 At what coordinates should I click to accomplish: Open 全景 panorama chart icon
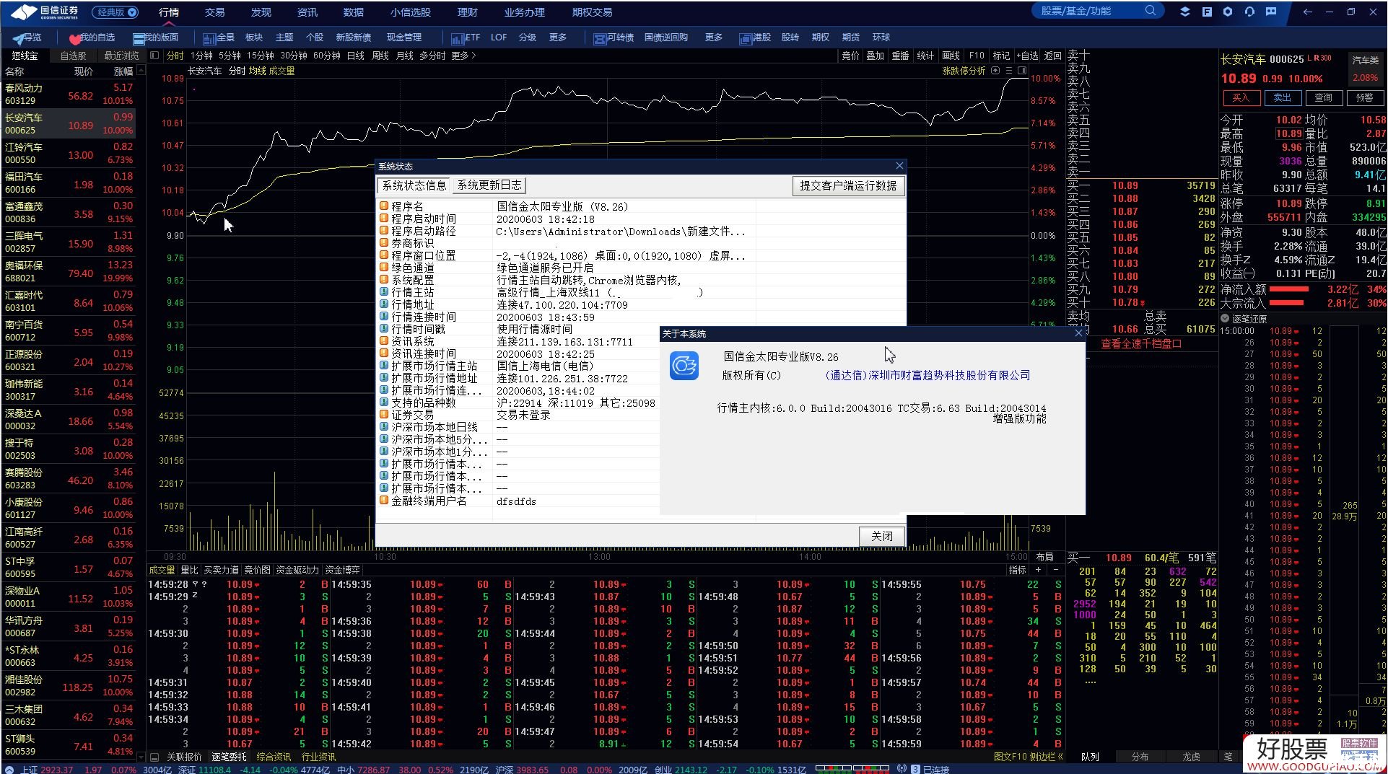(219, 38)
